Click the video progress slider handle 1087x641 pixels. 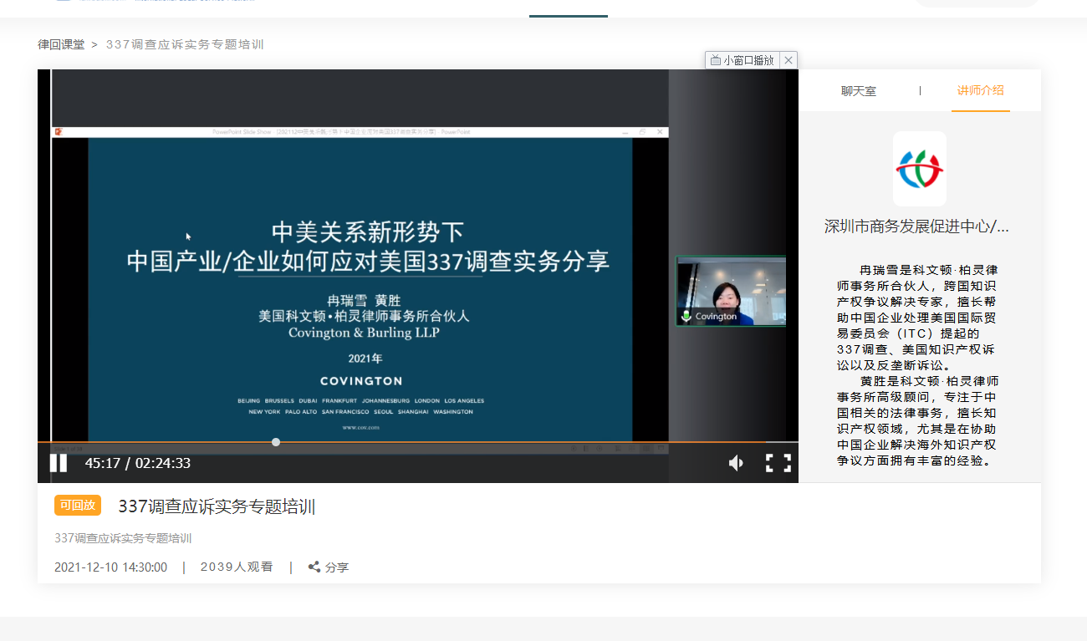[276, 442]
